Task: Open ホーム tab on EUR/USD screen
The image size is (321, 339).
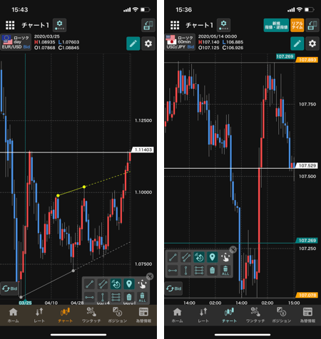Action: click(13, 315)
